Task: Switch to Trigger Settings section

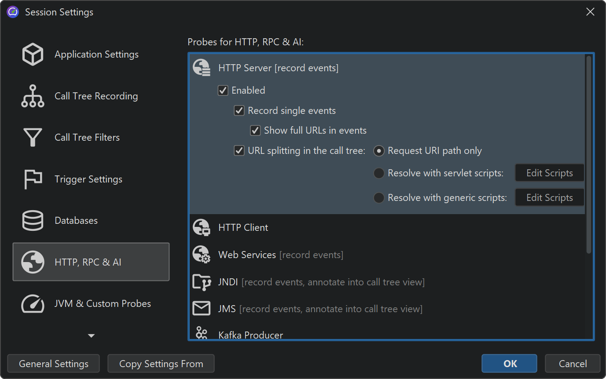Action: [x=88, y=179]
